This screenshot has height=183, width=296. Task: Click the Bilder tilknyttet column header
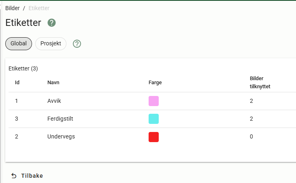click(259, 83)
